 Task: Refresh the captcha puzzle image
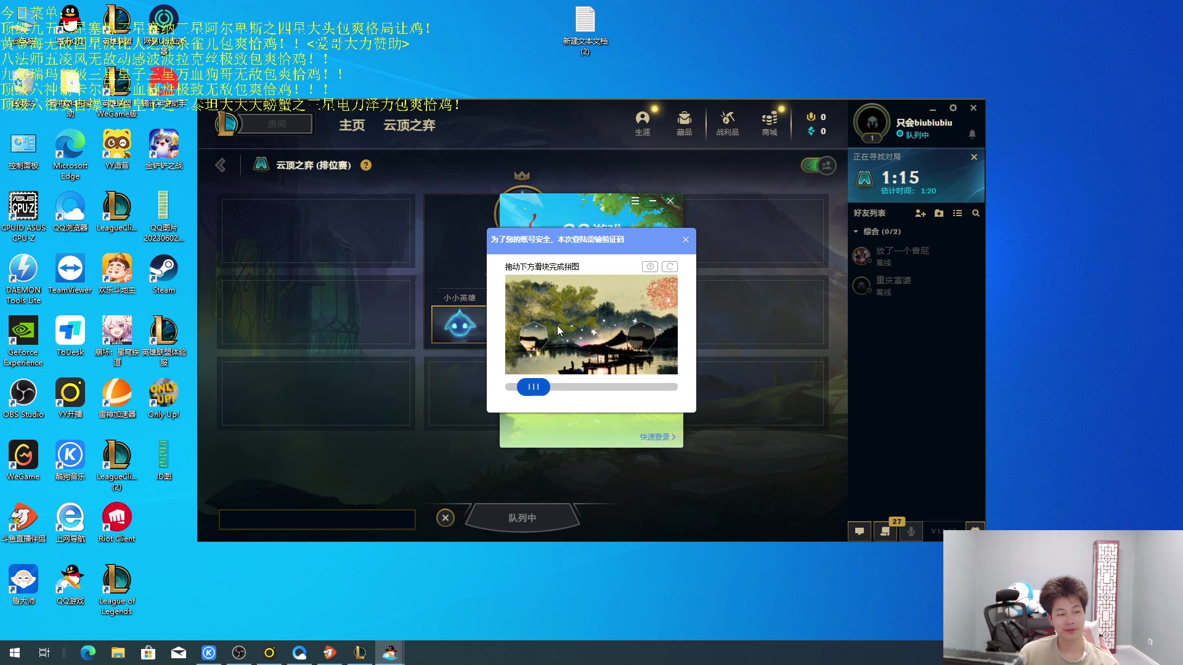coord(670,267)
